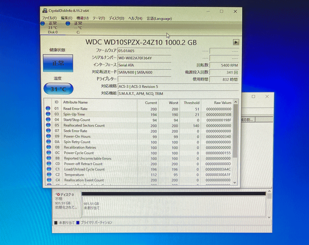The width and height of the screenshot is (309, 245).
Task: Click status icon for Temperature attribute
Action: [x=49, y=174]
